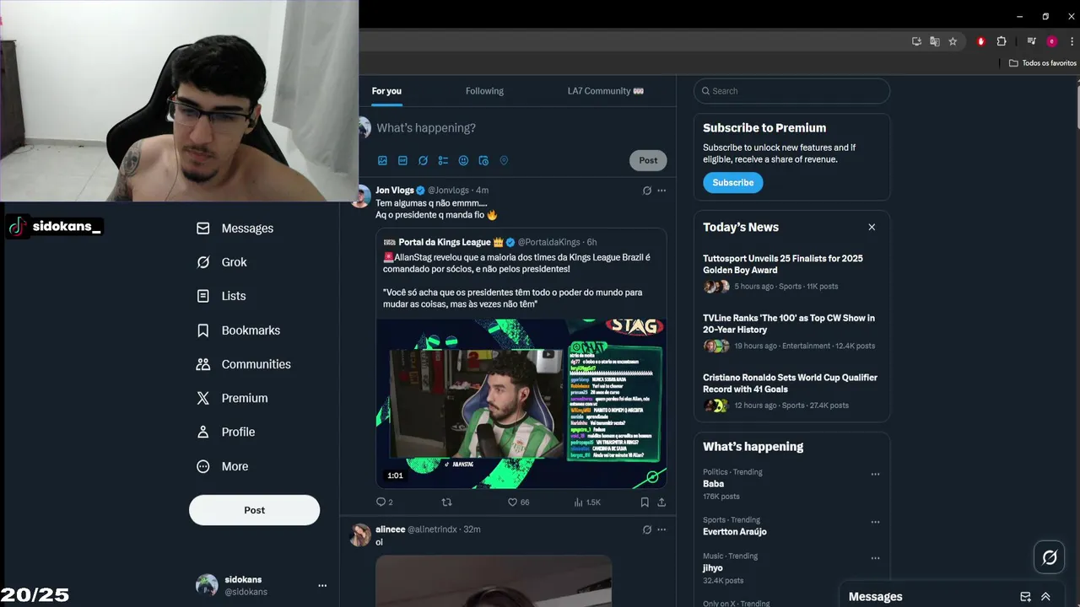Viewport: 1080px width, 607px height.
Task: Translate this page from address bar
Action: tap(935, 41)
